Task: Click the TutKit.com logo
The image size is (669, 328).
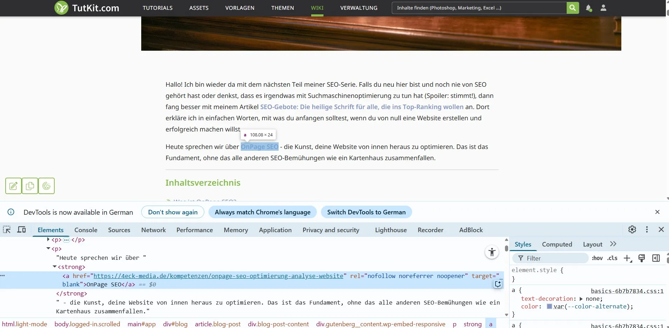Action: (x=87, y=8)
